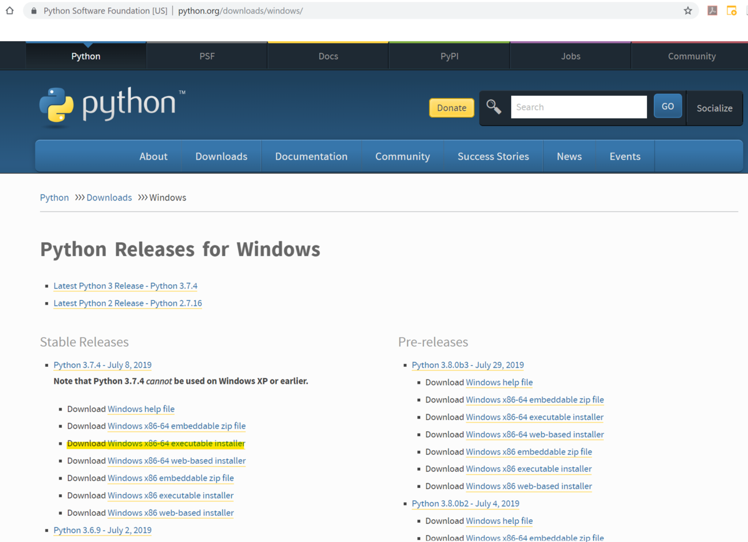This screenshot has height=542, width=748.
Task: Open the Events navigation item
Action: tap(625, 156)
